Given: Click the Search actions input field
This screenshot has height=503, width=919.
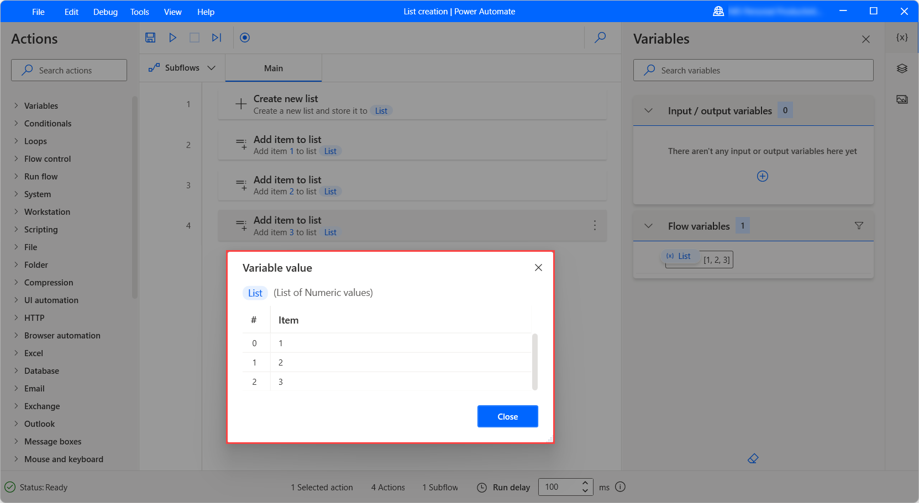Looking at the screenshot, I should pyautogui.click(x=69, y=70).
